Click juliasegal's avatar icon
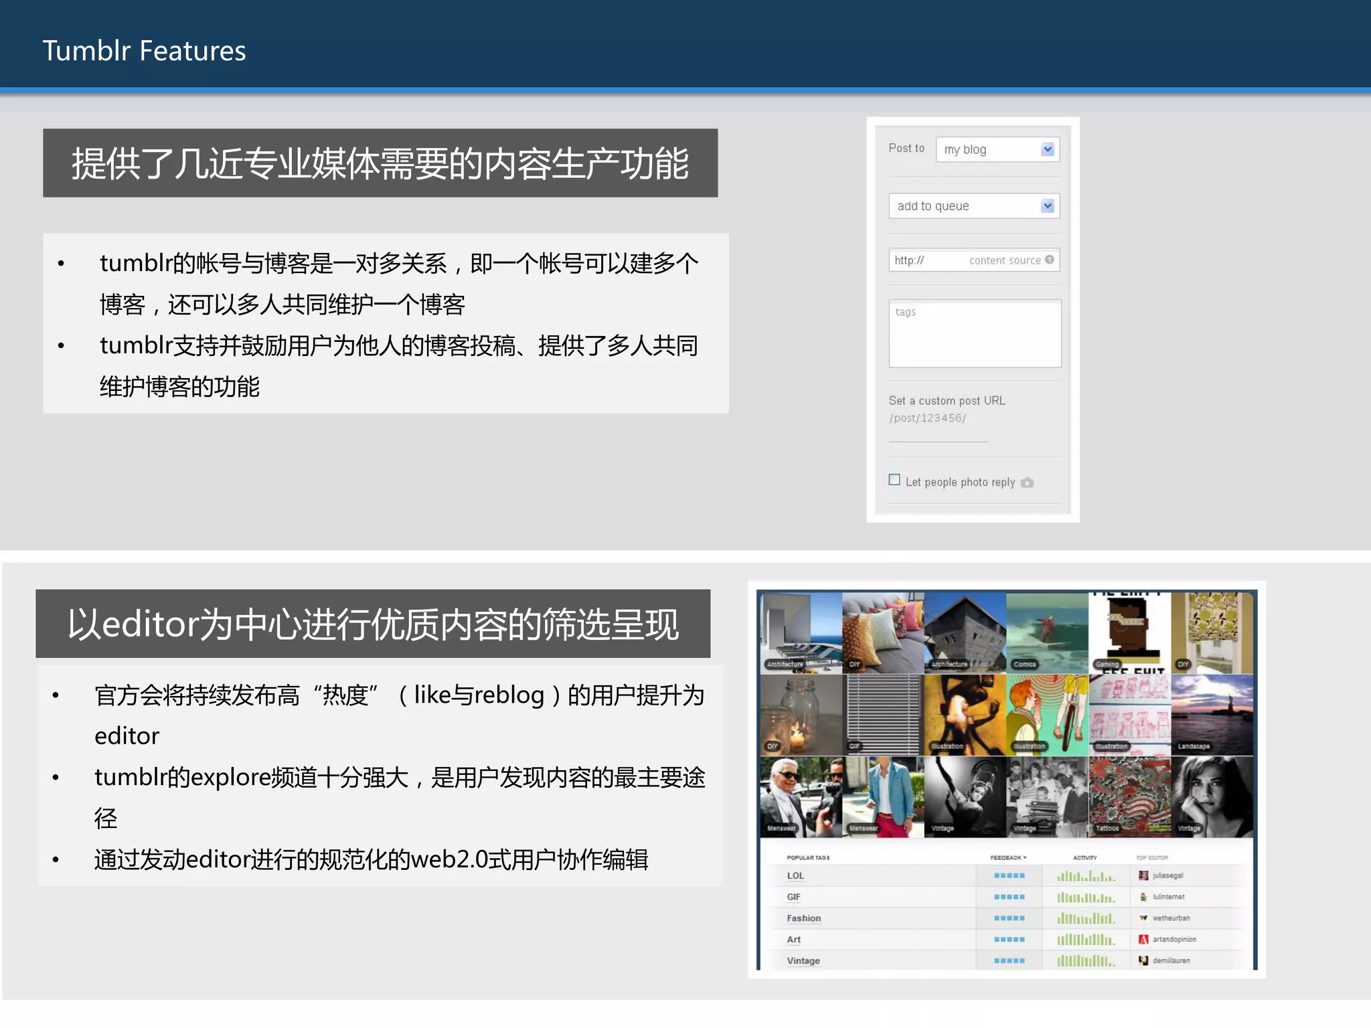Screen dimensions: 1371x1028 (x=1143, y=875)
